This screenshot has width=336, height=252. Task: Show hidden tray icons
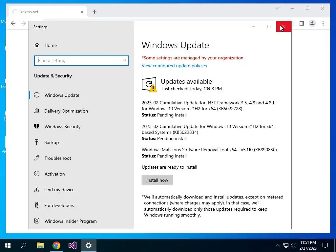[278, 245]
